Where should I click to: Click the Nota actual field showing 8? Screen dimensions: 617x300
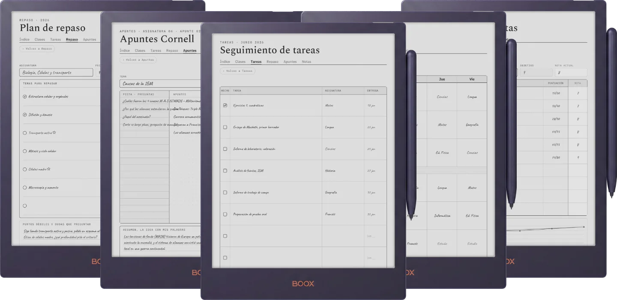(x=571, y=73)
